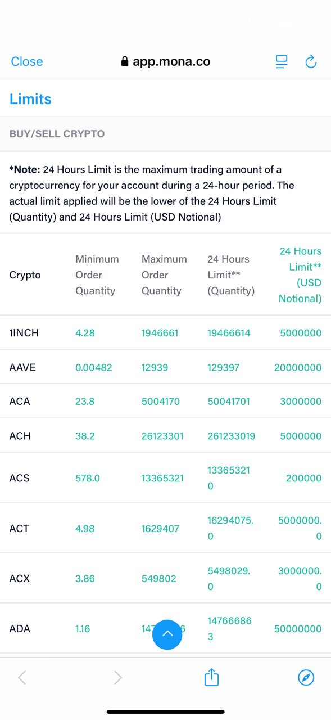Open page in Safari compass icon
The height and width of the screenshot is (720, 331).
(x=306, y=678)
